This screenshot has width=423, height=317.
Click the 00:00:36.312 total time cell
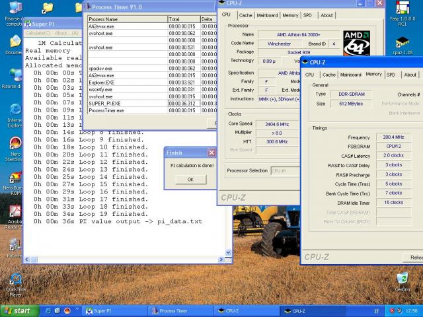pyautogui.click(x=184, y=104)
